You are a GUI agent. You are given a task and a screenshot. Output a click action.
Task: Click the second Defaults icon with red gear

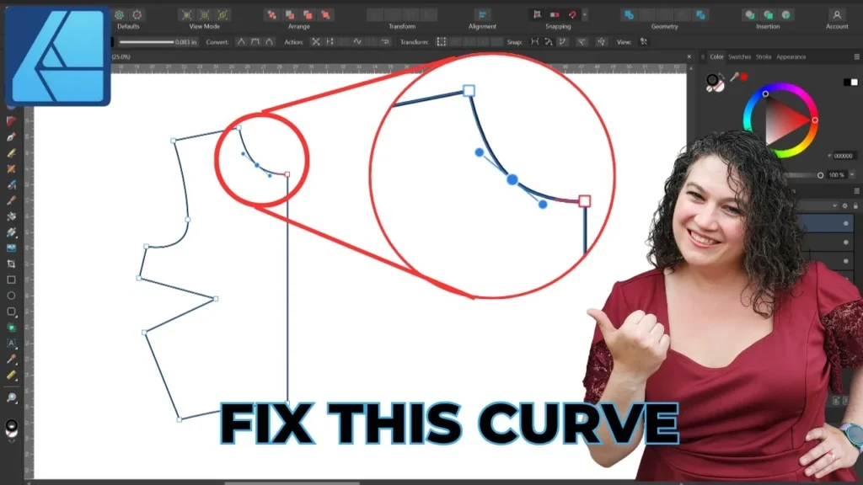tap(137, 15)
